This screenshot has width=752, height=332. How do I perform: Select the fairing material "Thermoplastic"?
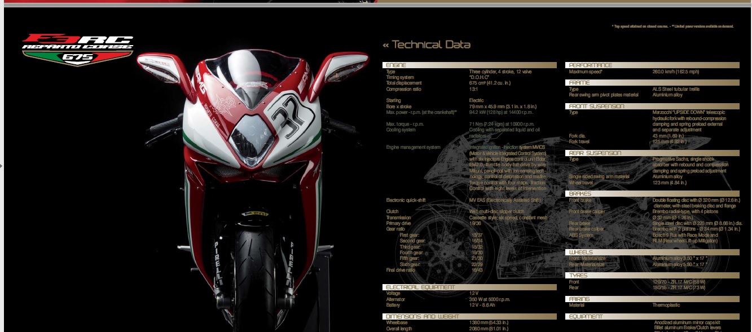pyautogui.click(x=666, y=305)
